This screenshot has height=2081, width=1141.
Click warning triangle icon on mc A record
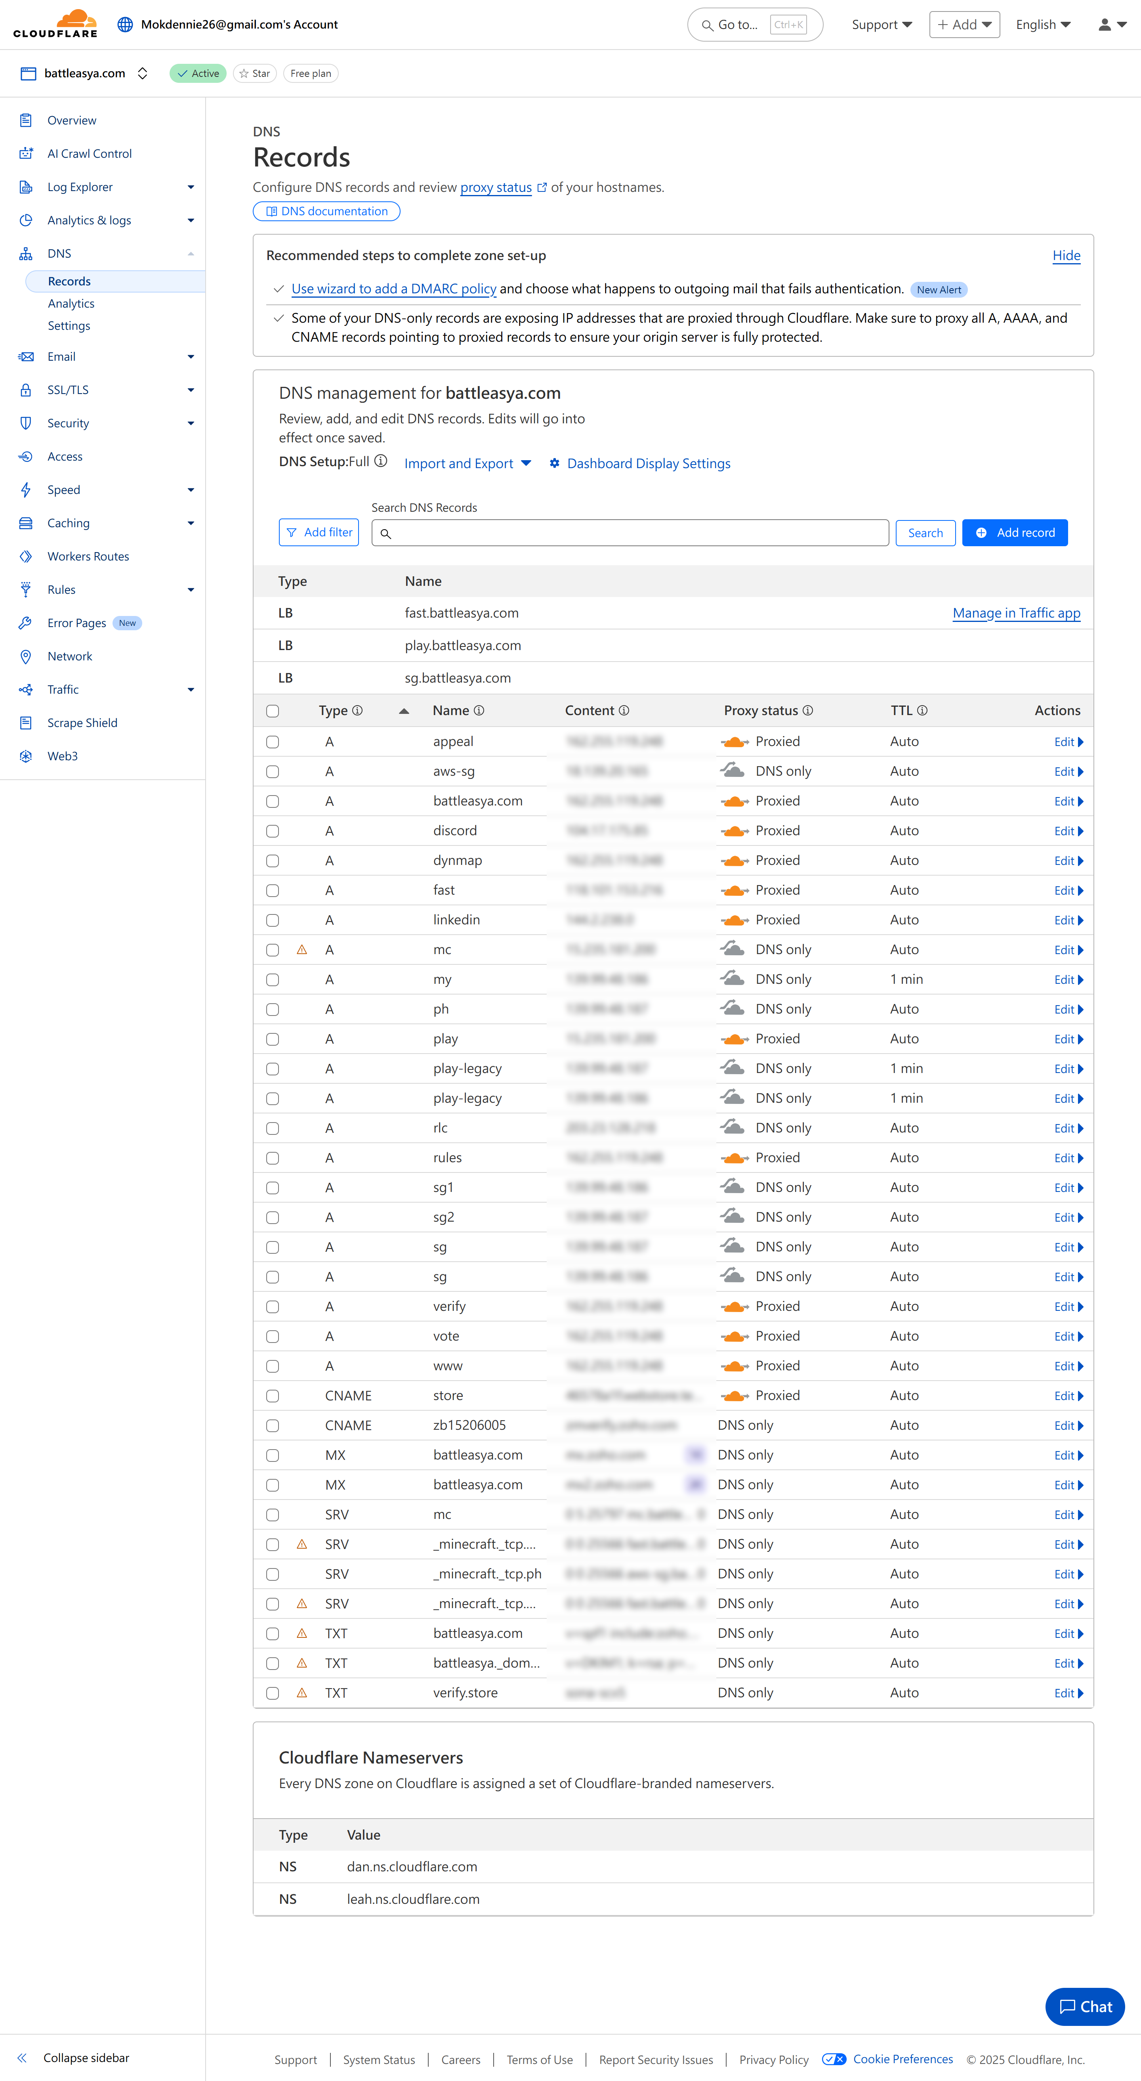302,950
